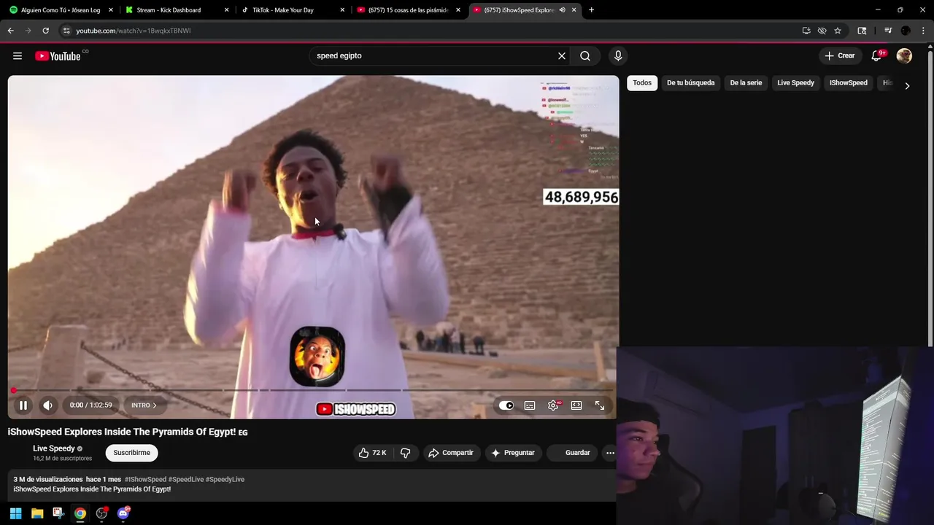934x525 pixels.
Task: Click the magnifier search button
Action: pyautogui.click(x=585, y=56)
